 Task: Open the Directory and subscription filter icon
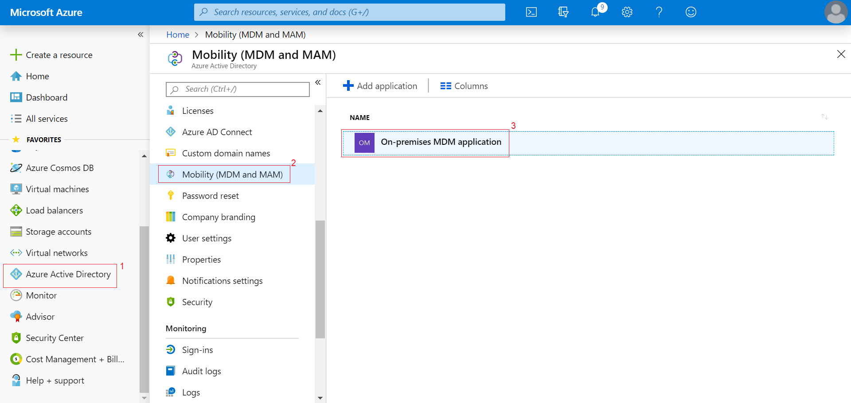pos(563,12)
